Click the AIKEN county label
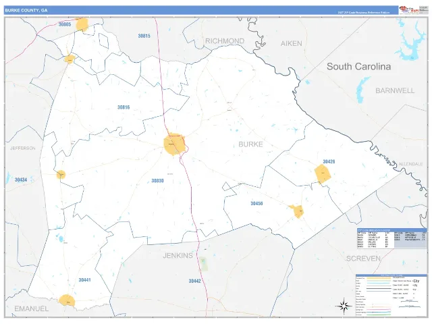 (x=291, y=43)
